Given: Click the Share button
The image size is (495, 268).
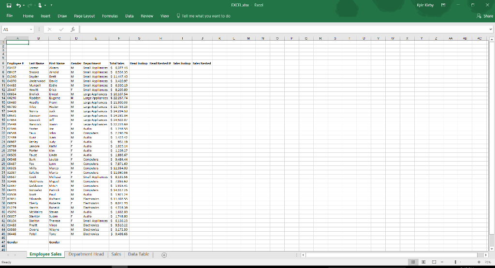Looking at the screenshot, I should click(485, 16).
